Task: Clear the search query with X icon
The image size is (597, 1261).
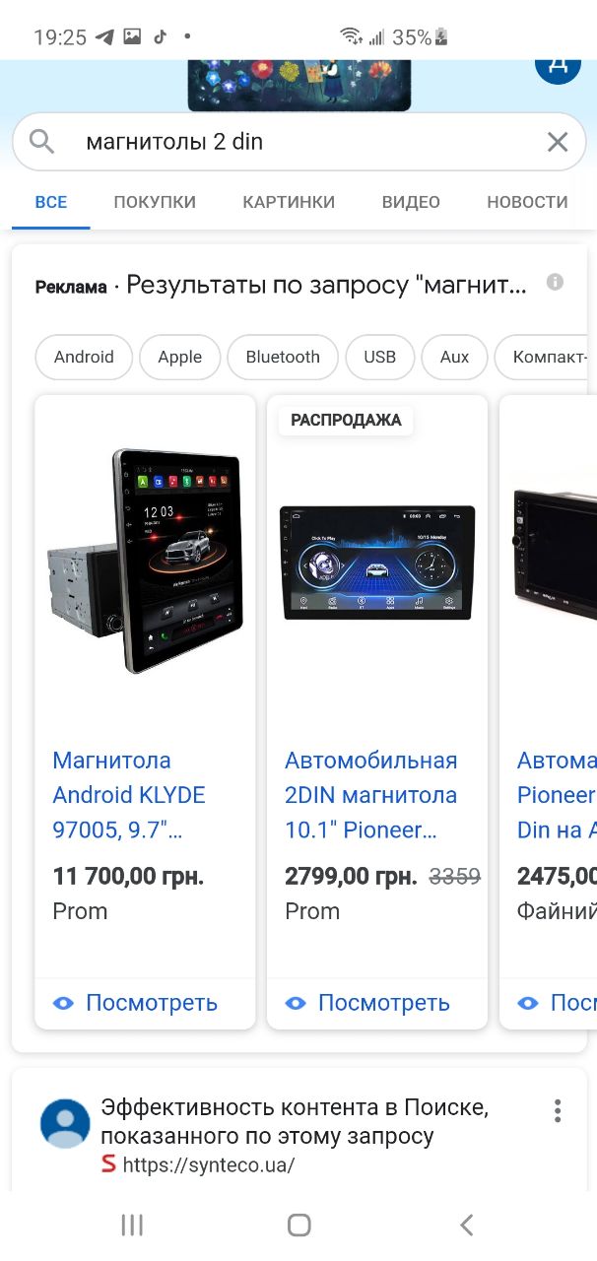Action: tap(558, 142)
